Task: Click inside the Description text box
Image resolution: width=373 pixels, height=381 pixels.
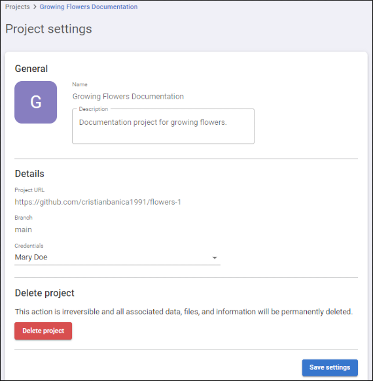Action: click(x=163, y=126)
